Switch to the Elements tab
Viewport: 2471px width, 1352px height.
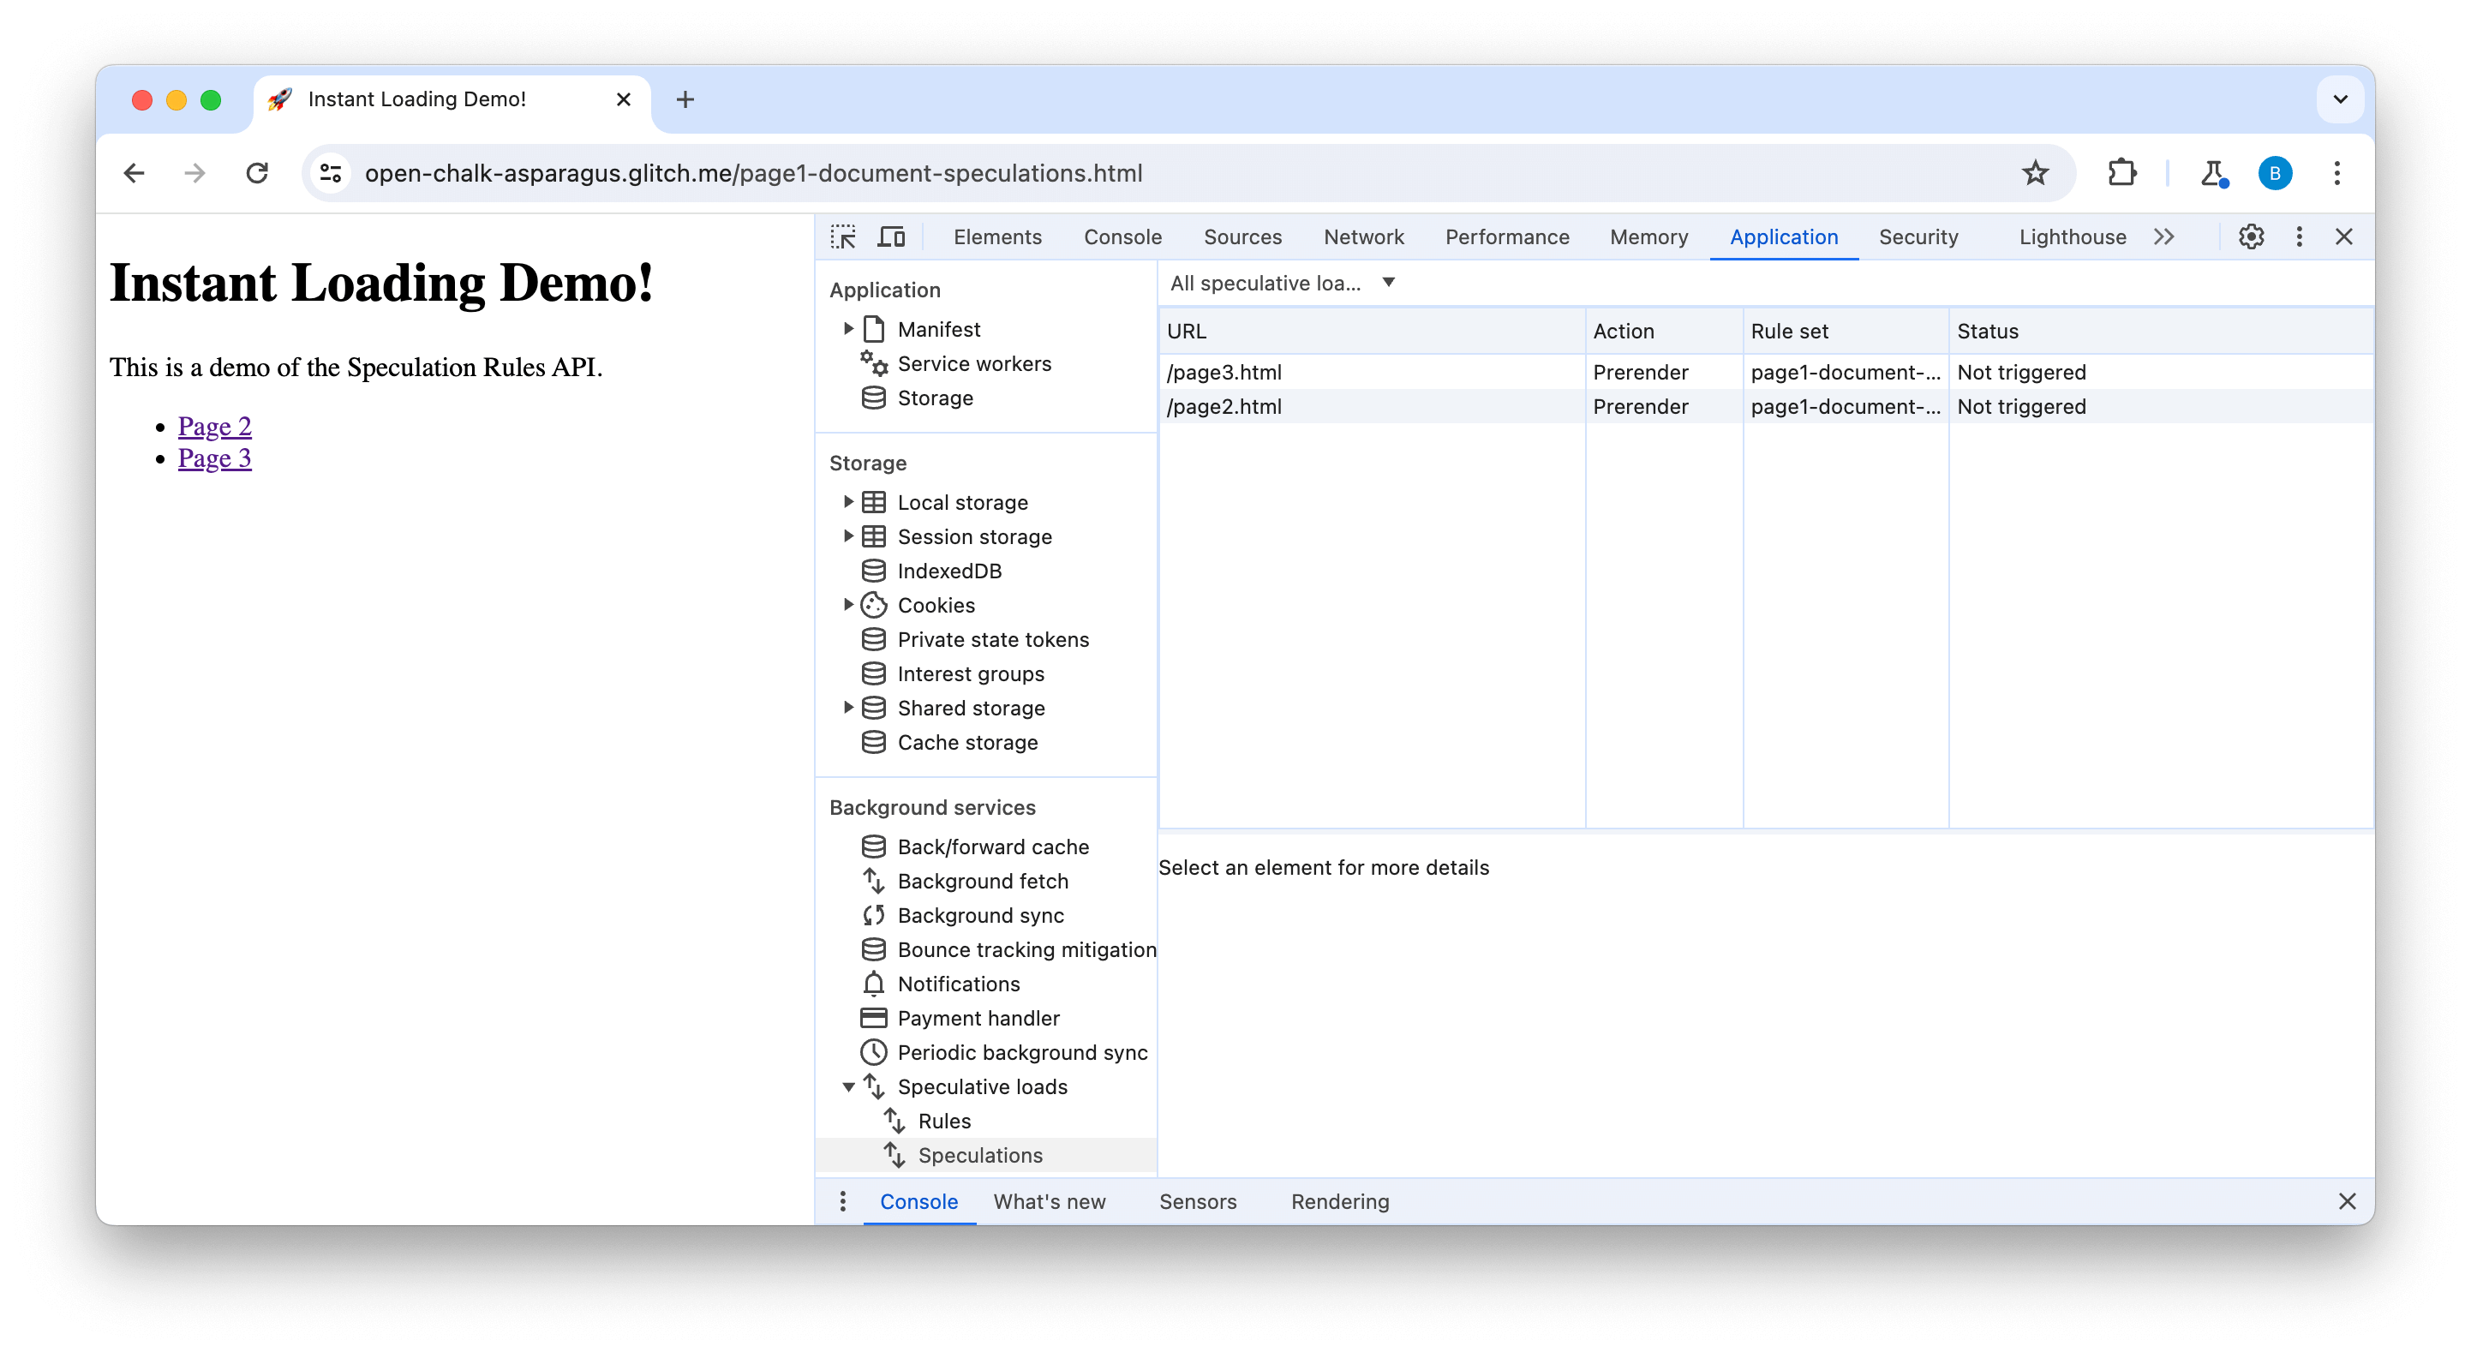pyautogui.click(x=996, y=236)
